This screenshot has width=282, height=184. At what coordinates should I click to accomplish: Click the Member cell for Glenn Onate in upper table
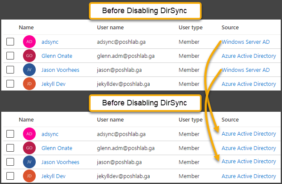[x=189, y=56]
